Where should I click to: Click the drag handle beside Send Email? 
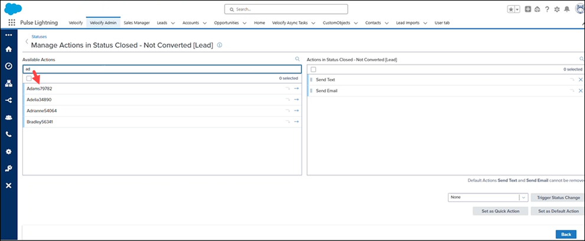point(311,91)
